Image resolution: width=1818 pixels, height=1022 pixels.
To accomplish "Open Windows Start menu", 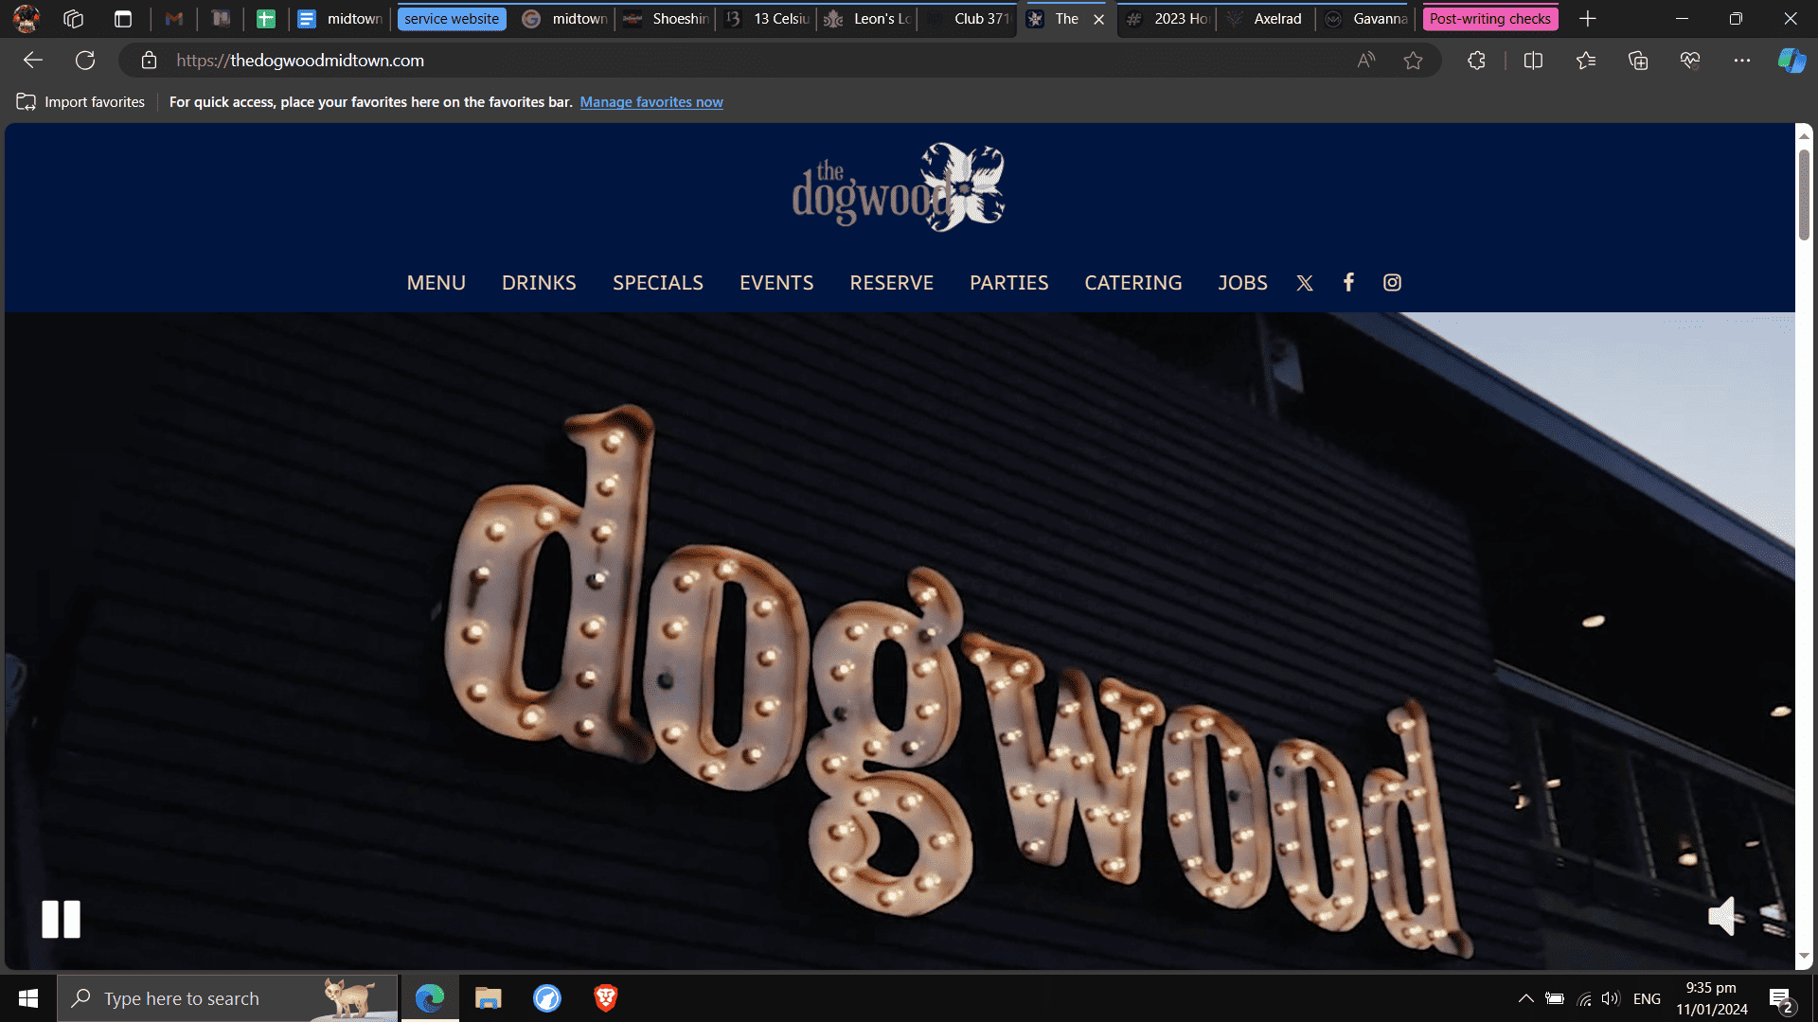I will [x=28, y=998].
